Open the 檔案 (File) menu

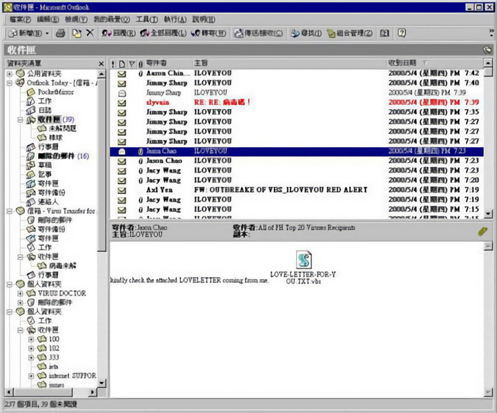[19, 19]
